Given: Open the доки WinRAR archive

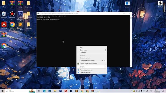Looking at the screenshot, I should pyautogui.click(x=12, y=4).
